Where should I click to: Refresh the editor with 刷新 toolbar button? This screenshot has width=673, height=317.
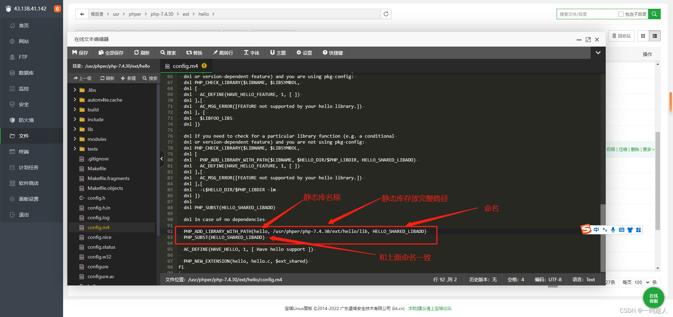tap(142, 53)
